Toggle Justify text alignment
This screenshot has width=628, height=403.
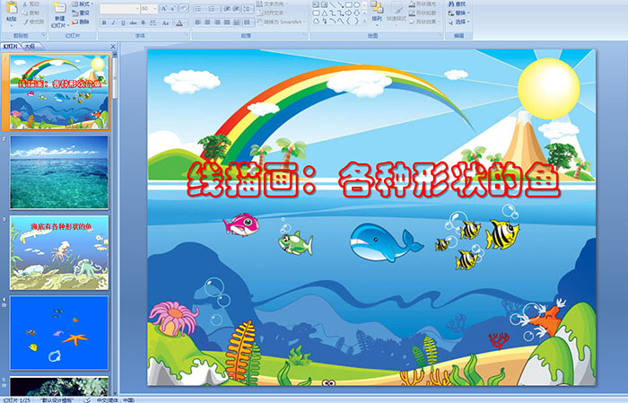point(227,22)
